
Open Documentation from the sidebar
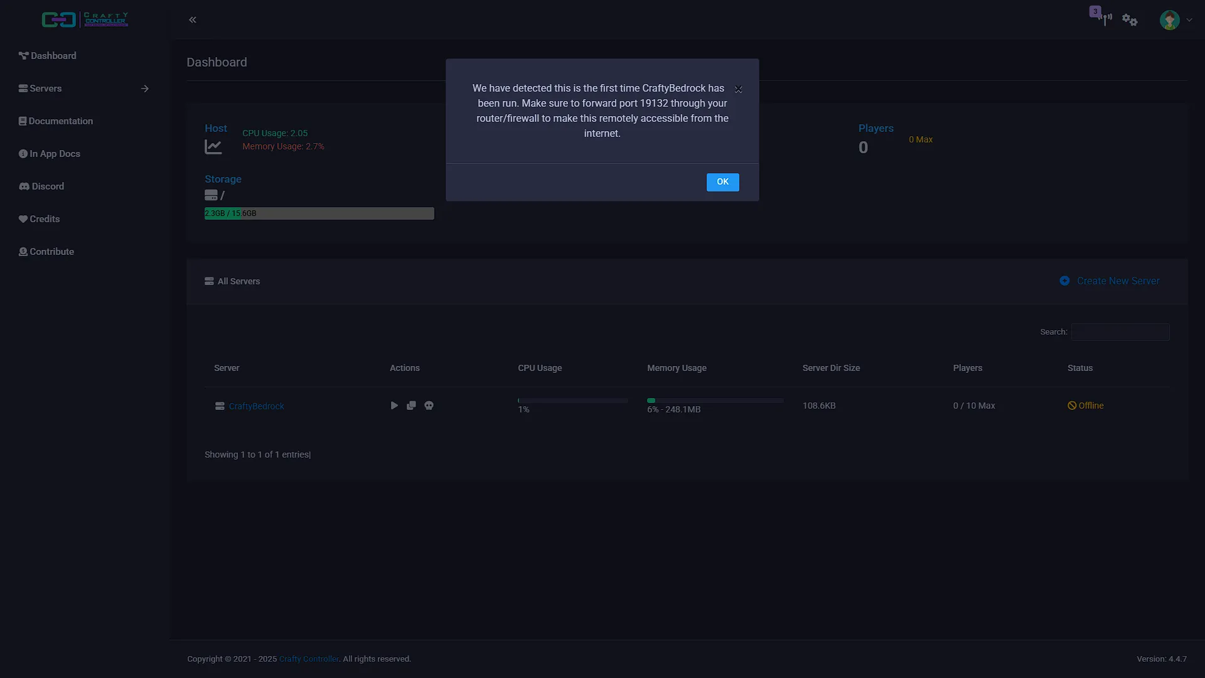point(55,121)
